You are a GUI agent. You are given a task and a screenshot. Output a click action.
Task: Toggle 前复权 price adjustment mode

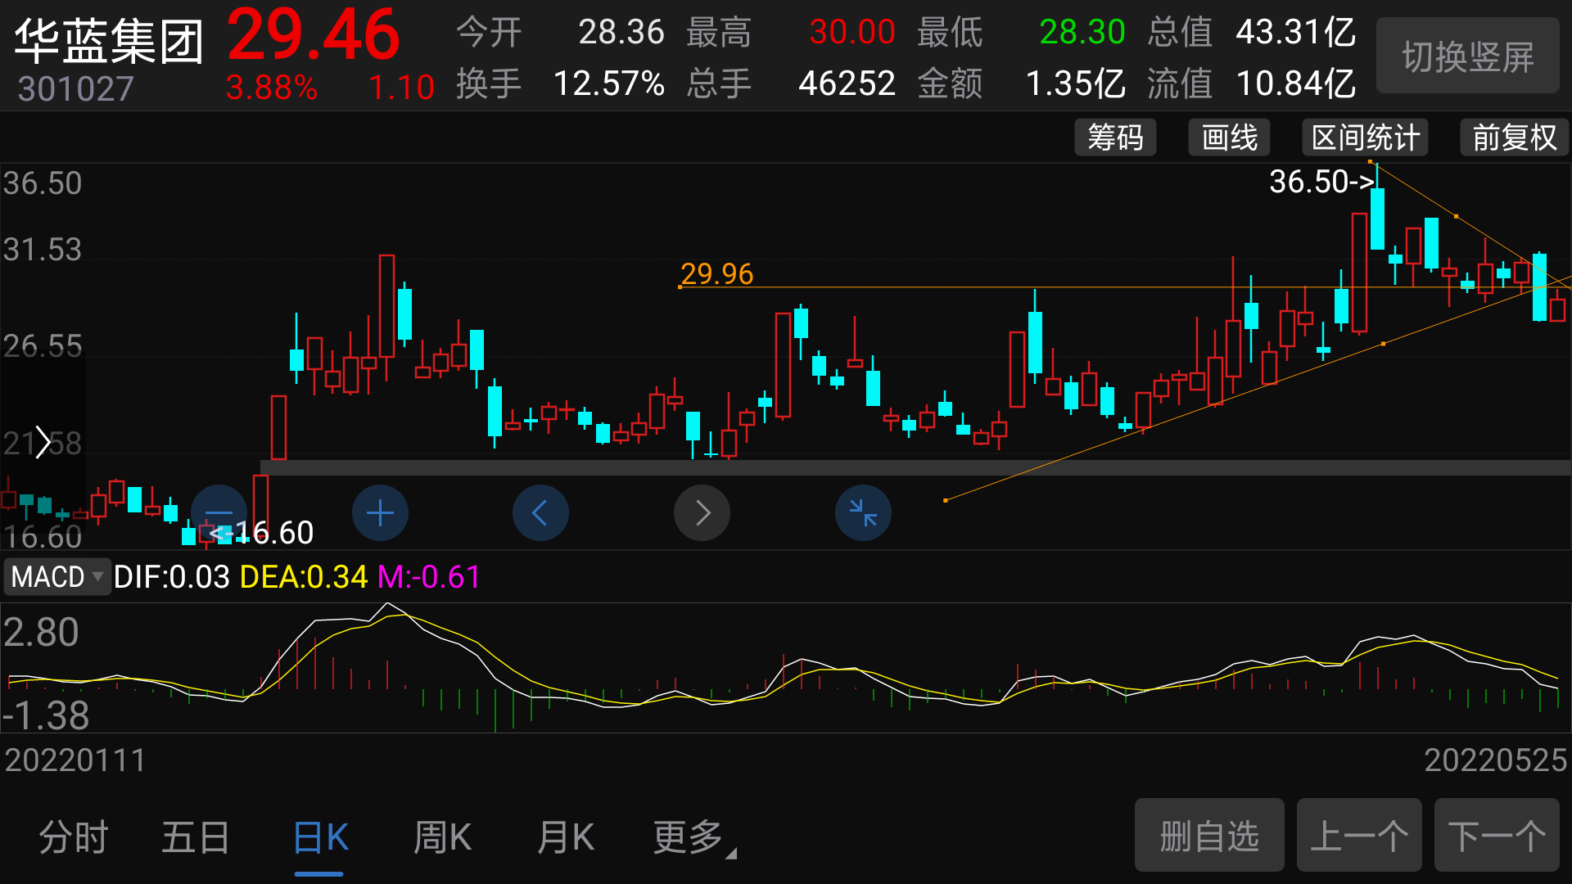(x=1513, y=138)
